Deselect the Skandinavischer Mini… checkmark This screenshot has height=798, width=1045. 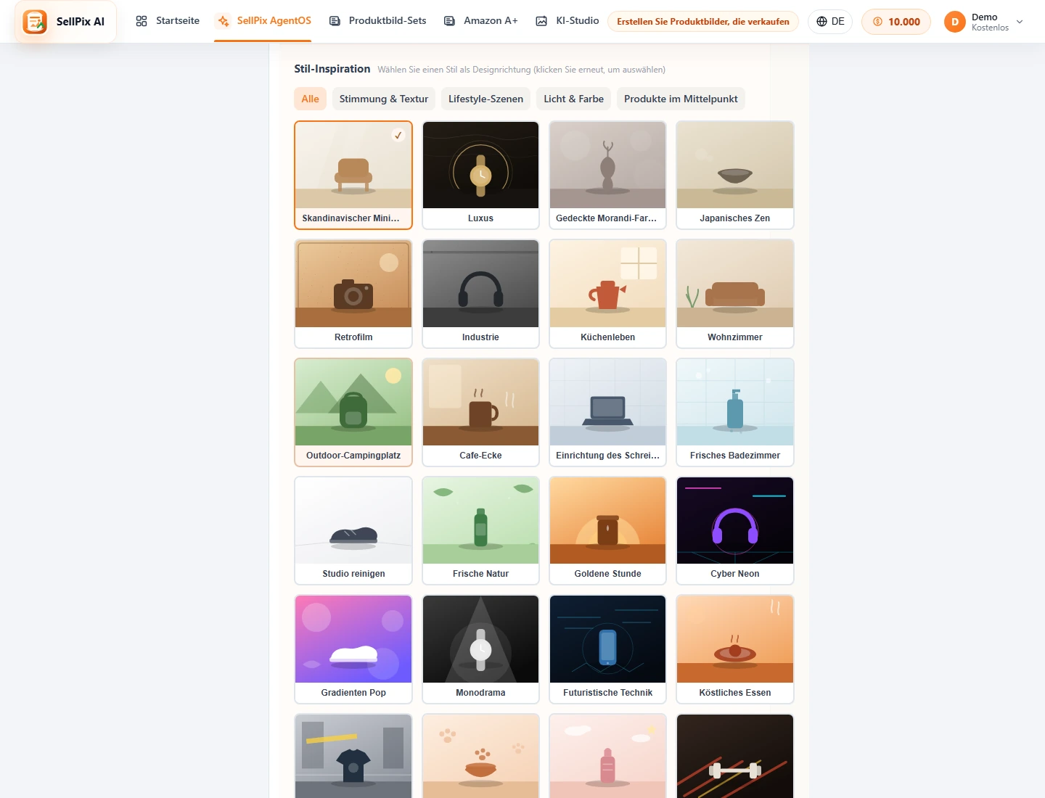[398, 135]
